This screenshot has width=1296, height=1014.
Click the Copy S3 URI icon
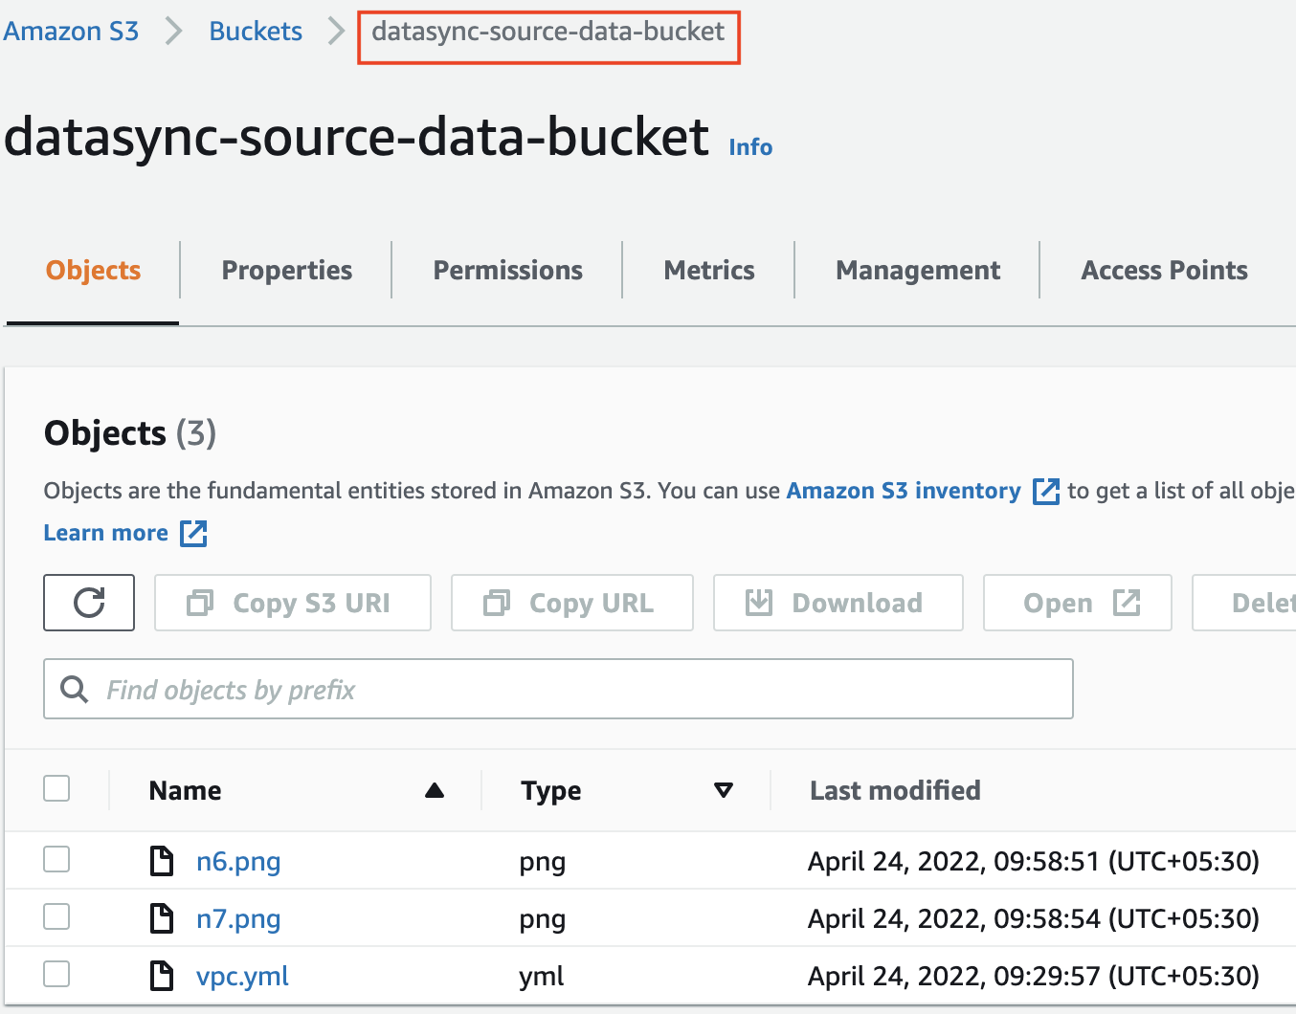199,603
